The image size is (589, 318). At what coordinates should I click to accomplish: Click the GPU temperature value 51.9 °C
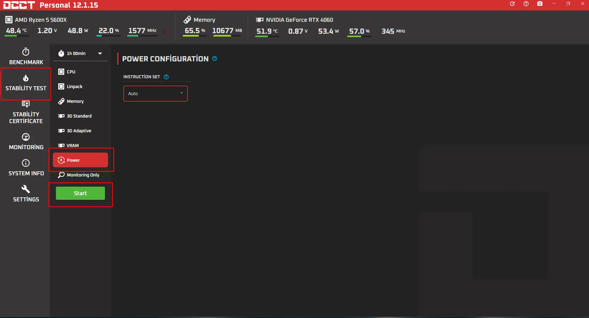tap(267, 31)
